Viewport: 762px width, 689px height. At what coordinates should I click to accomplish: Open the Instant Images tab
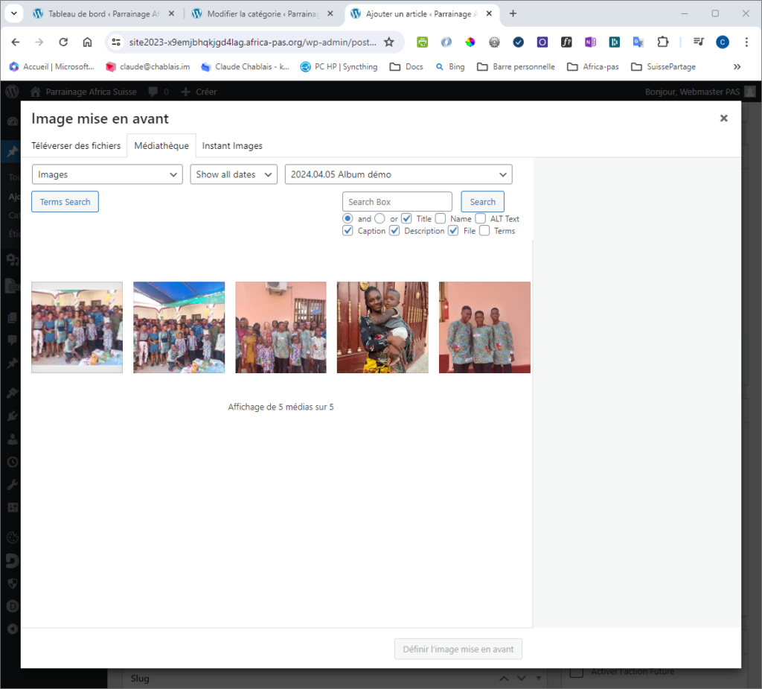(232, 146)
